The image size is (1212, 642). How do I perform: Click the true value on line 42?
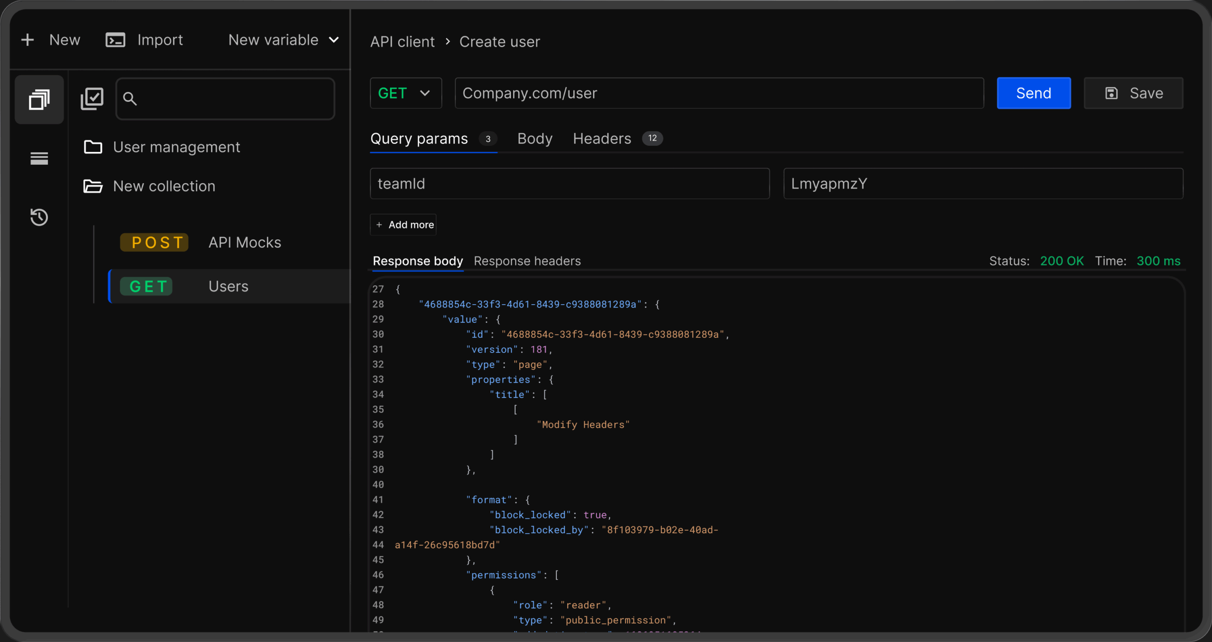point(595,515)
